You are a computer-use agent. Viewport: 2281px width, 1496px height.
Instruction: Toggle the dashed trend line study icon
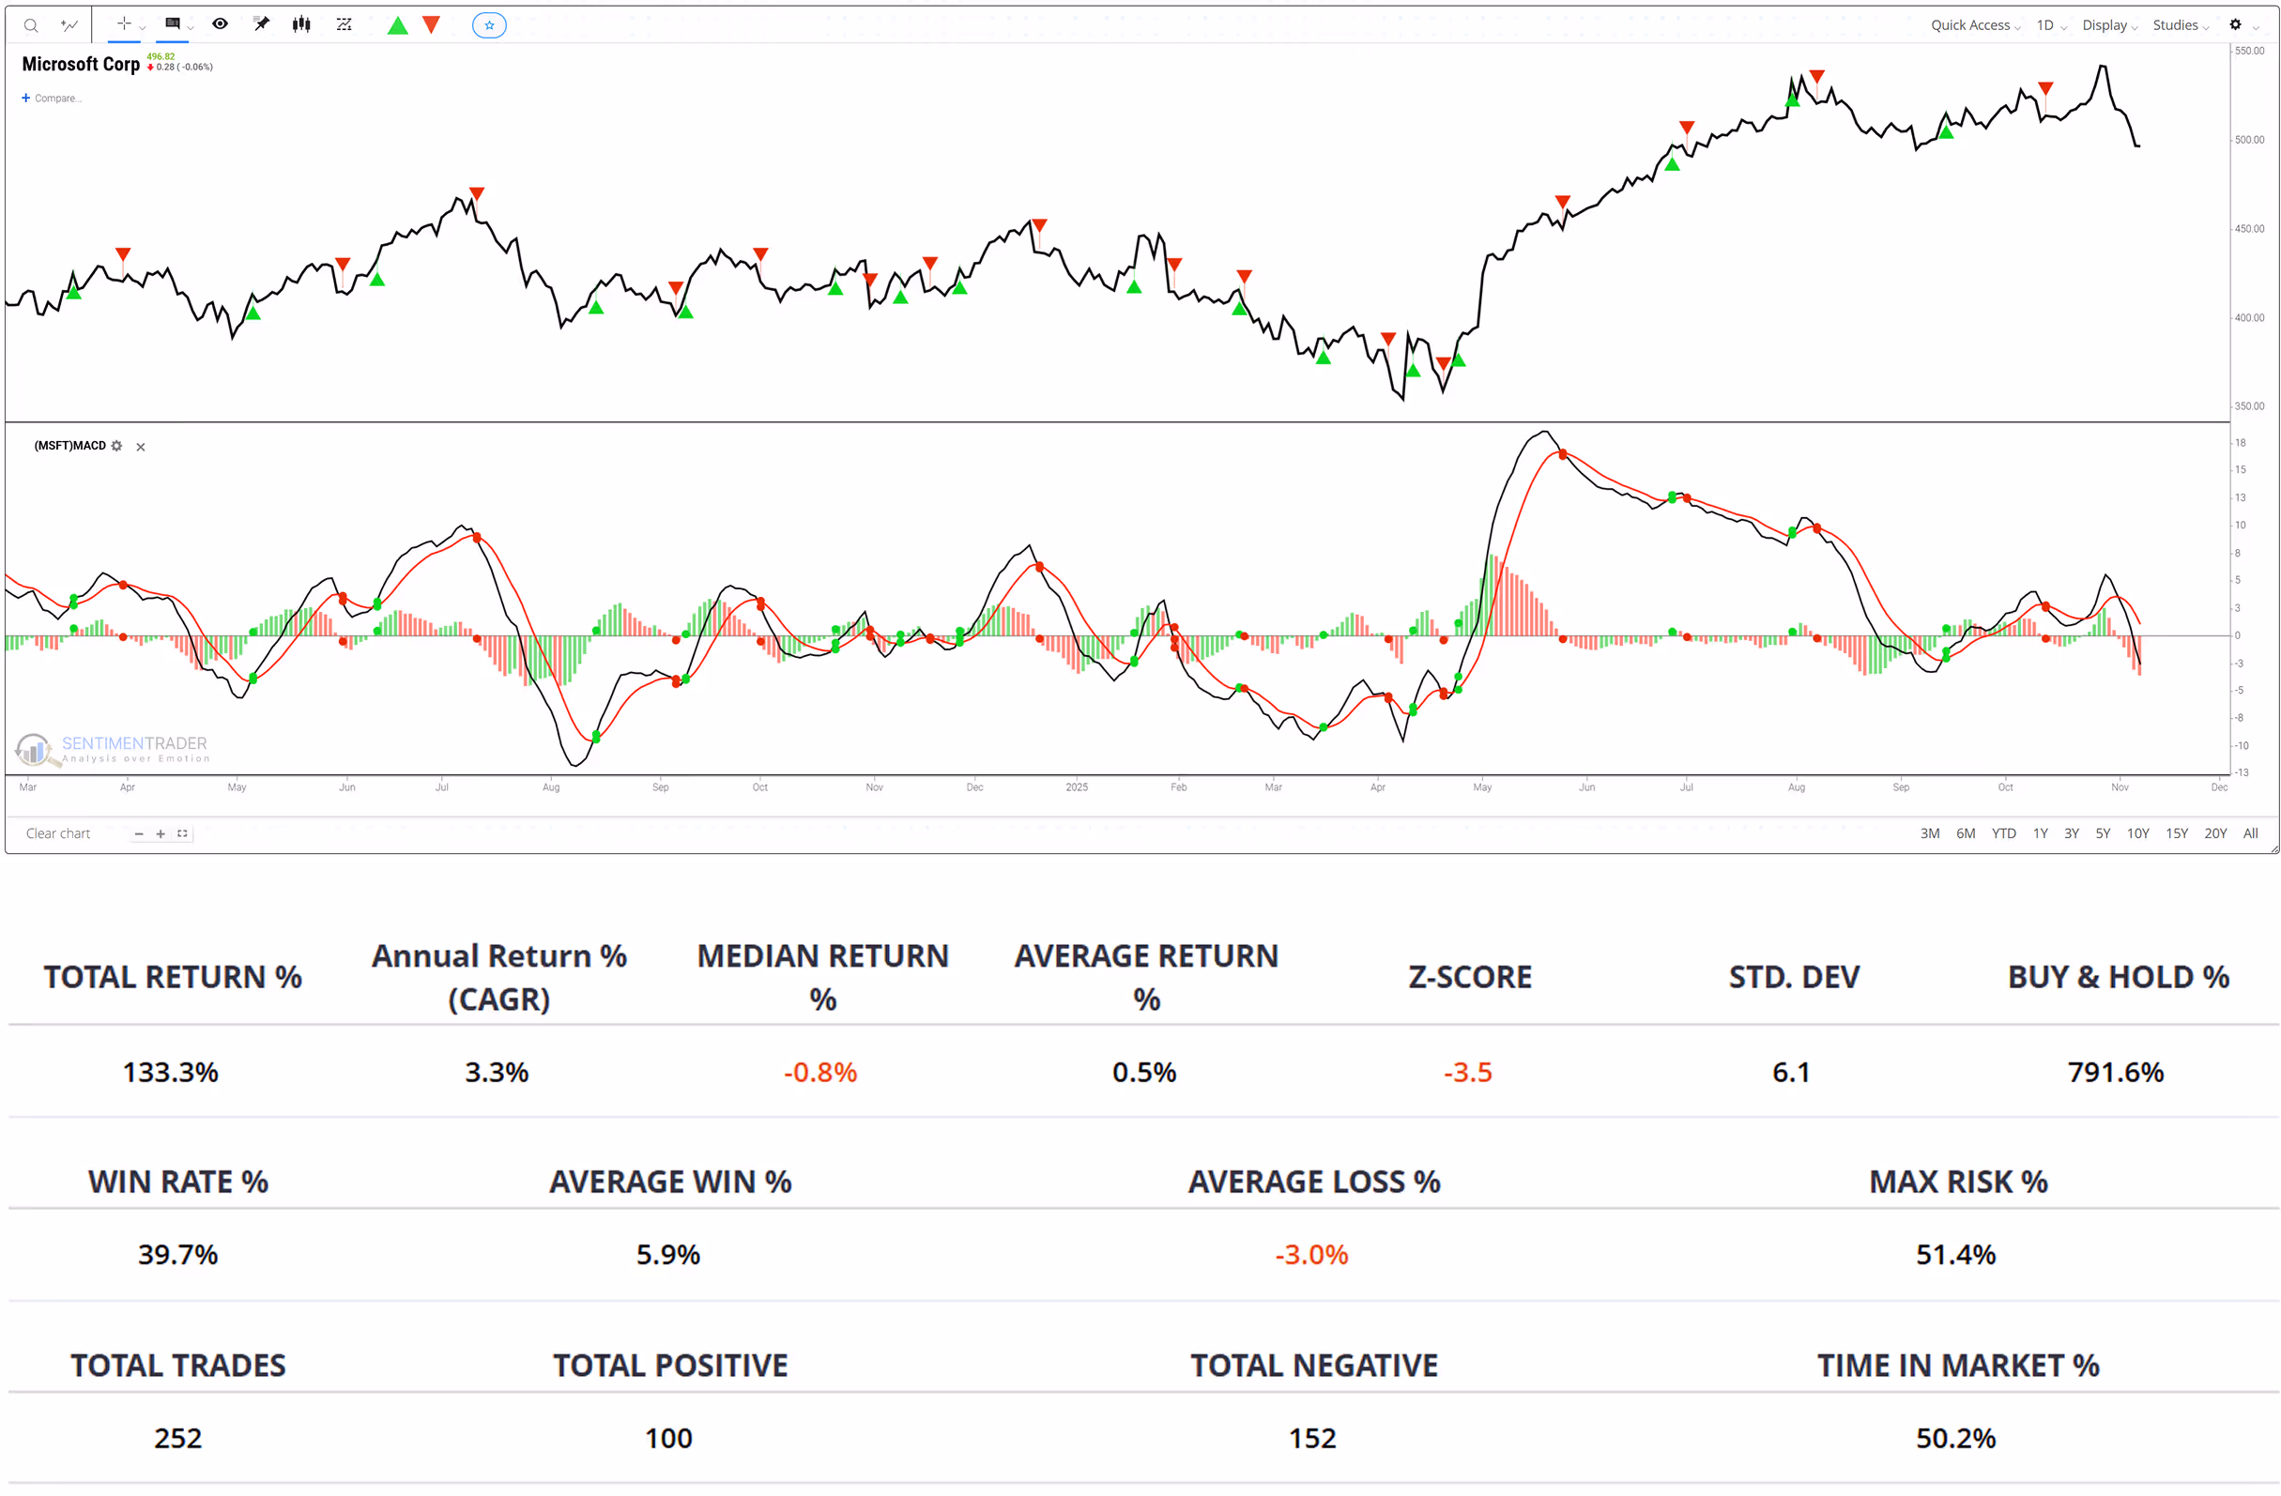[344, 25]
